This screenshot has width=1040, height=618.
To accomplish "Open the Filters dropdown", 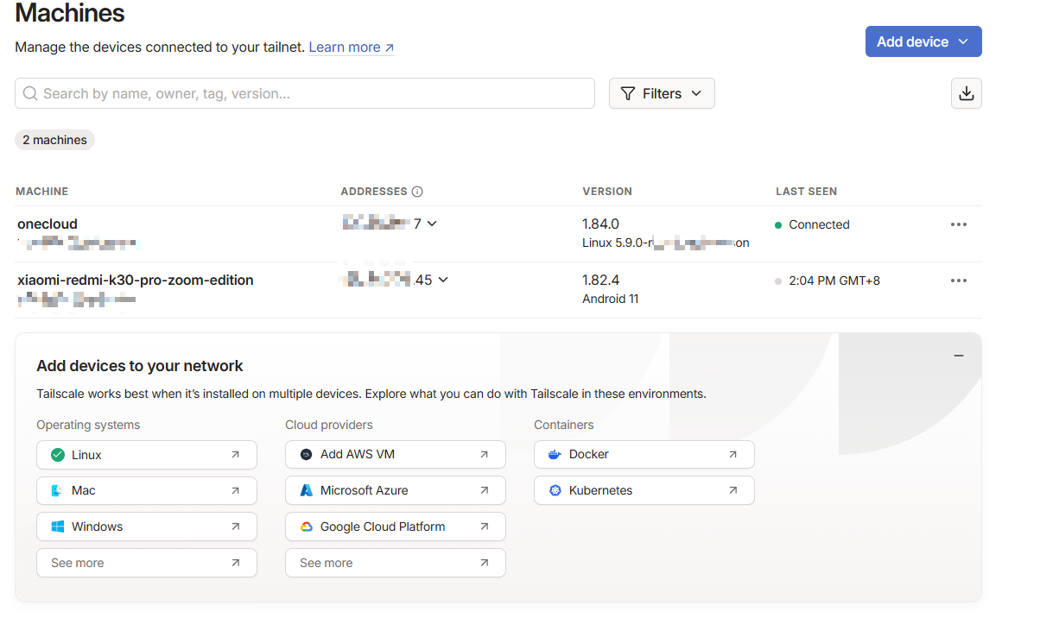I will coord(661,93).
